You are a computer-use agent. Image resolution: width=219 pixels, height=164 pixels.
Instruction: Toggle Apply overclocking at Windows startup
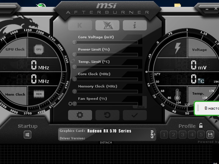coord(27,135)
